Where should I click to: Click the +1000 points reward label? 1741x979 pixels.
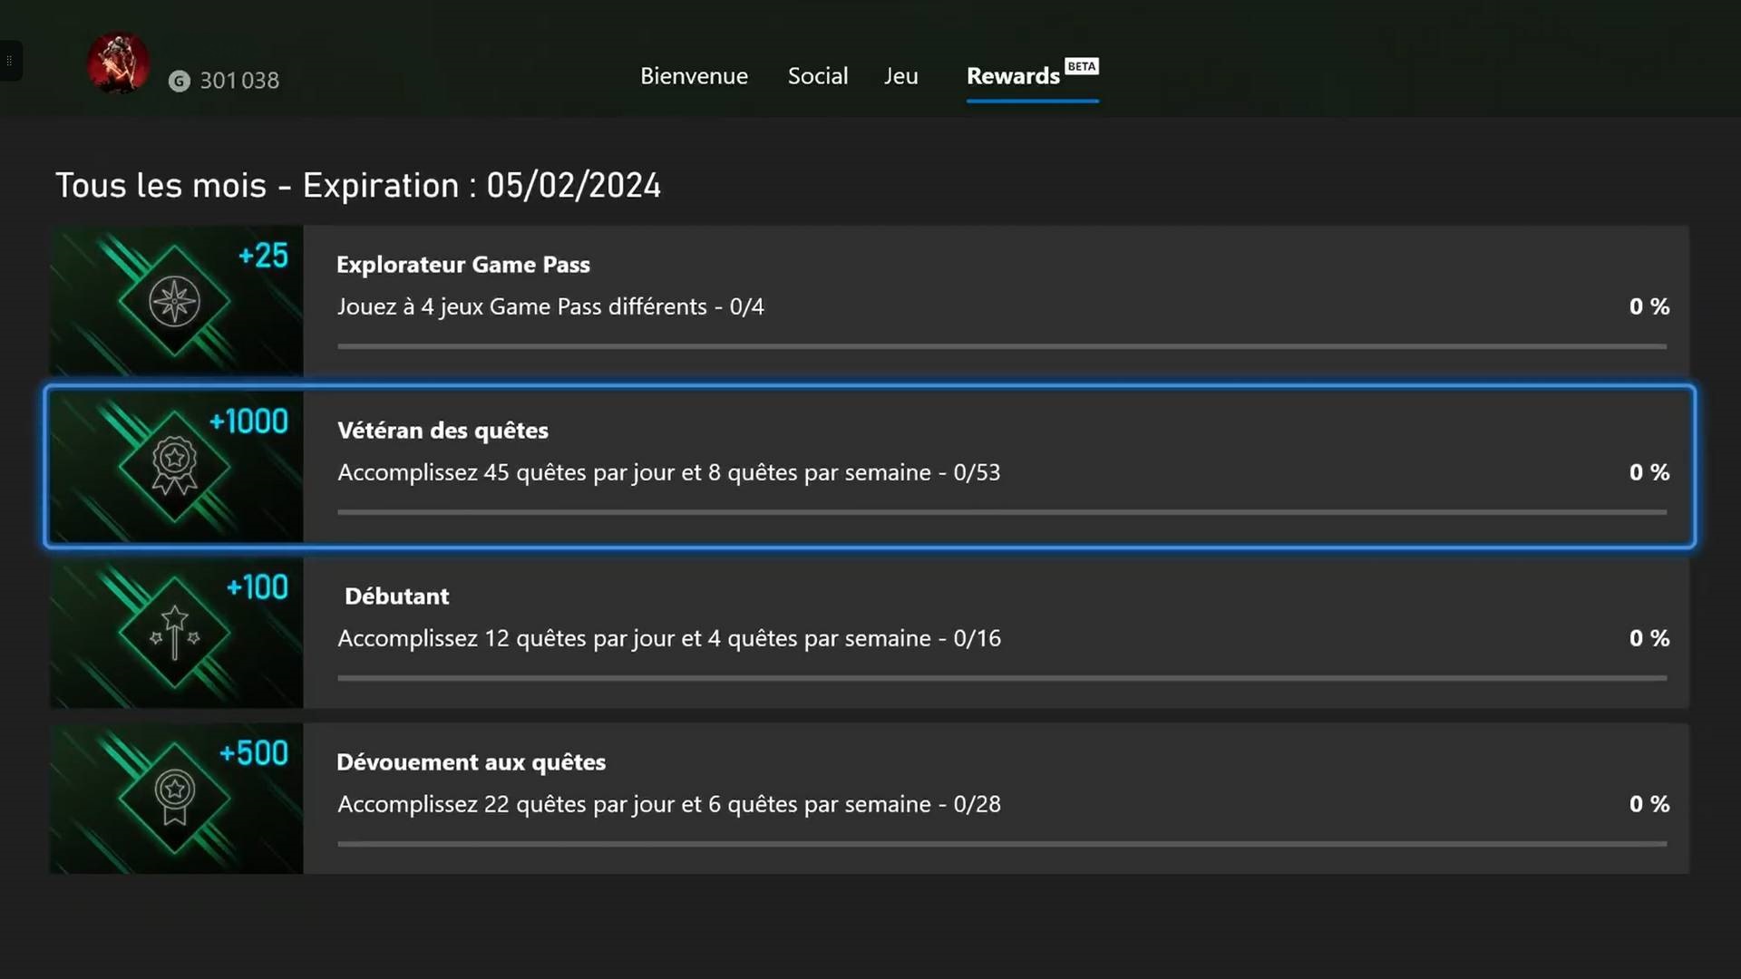click(248, 422)
